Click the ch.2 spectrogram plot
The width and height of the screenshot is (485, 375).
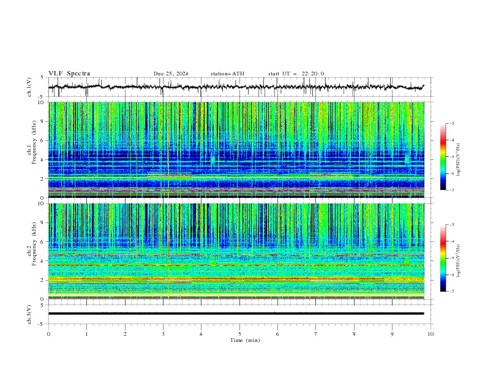[236, 251]
